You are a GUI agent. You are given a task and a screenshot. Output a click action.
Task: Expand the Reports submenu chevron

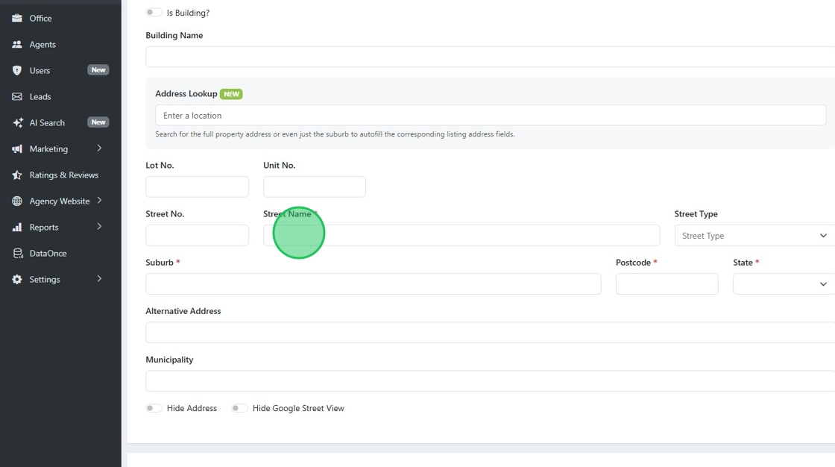click(99, 227)
